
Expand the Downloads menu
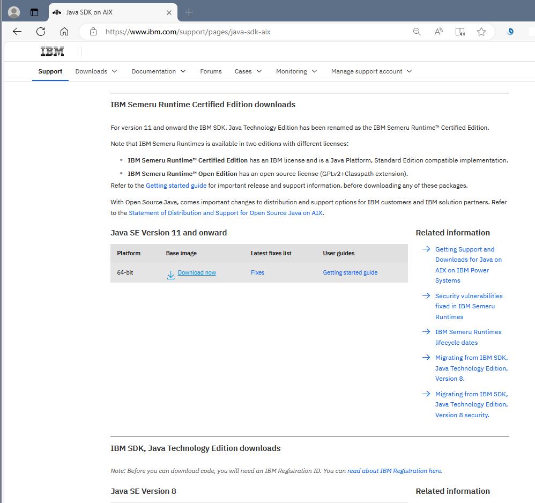[x=96, y=71]
